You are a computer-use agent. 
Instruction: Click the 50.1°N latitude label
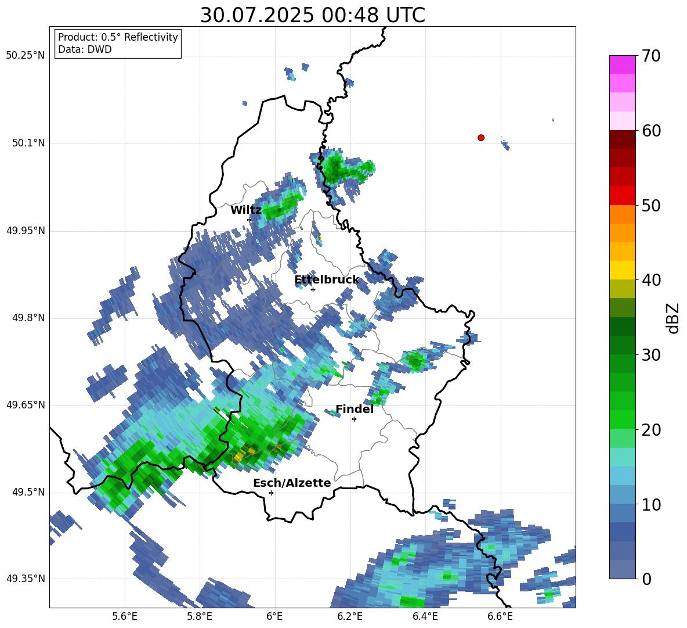click(x=28, y=143)
